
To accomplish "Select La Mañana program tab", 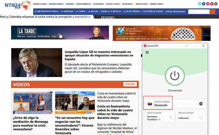I will click(x=67, y=11).
